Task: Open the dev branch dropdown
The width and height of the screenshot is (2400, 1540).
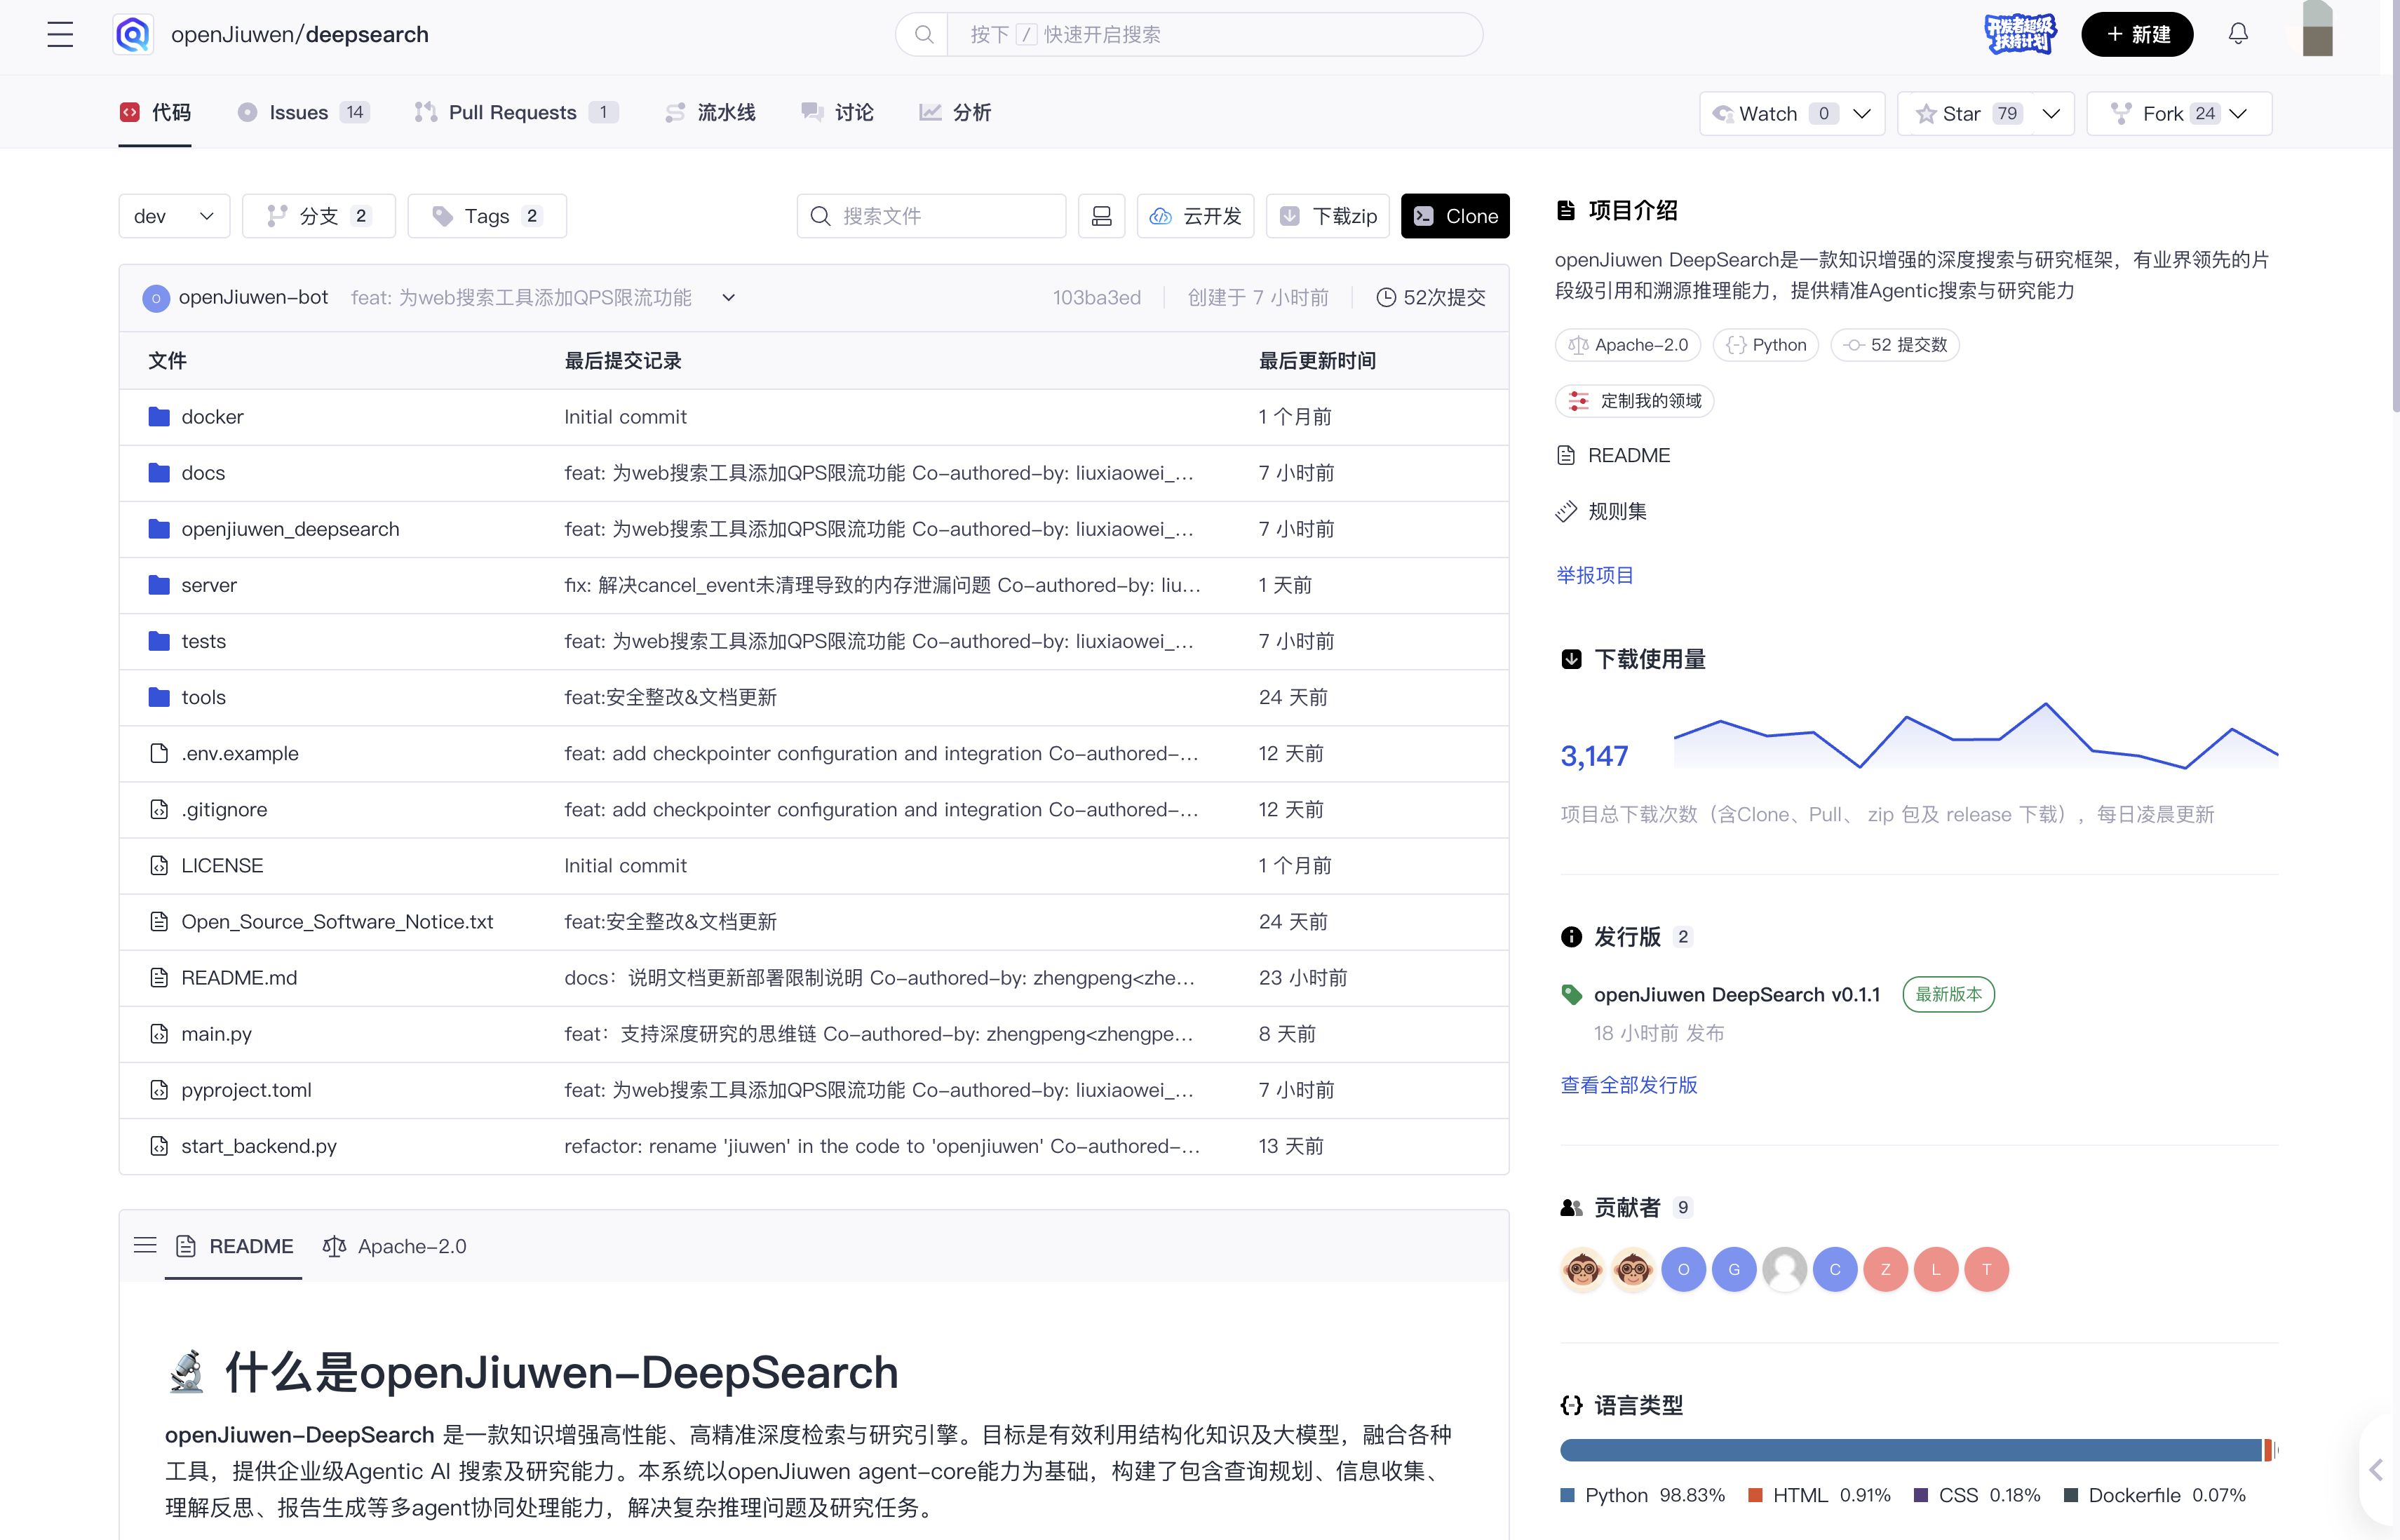Action: coord(174,216)
